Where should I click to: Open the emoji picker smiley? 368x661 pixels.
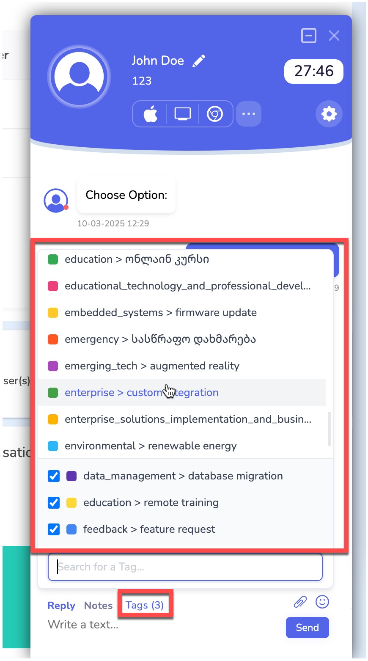[322, 602]
